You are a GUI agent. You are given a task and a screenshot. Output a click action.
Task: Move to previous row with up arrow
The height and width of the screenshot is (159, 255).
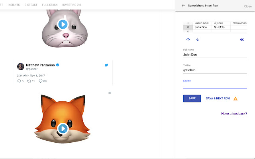click(188, 40)
